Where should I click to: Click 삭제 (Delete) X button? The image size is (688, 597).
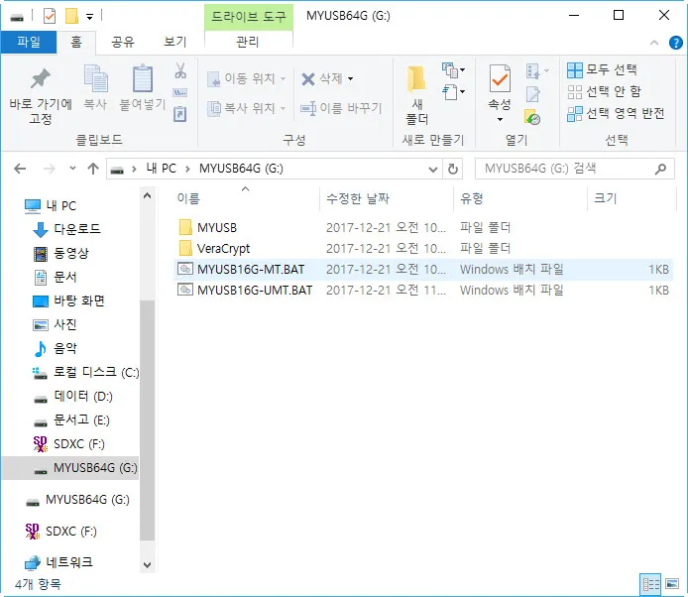click(x=321, y=79)
